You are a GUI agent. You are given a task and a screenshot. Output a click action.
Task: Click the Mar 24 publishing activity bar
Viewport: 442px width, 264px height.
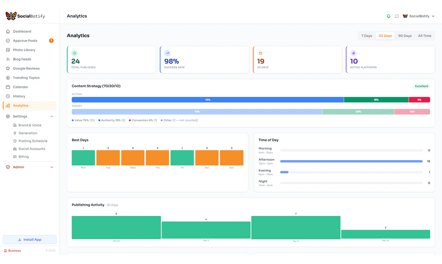pyautogui.click(x=386, y=234)
